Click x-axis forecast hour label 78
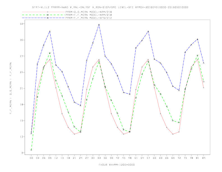Viewport: 222px width, 172px height. pos(191,158)
